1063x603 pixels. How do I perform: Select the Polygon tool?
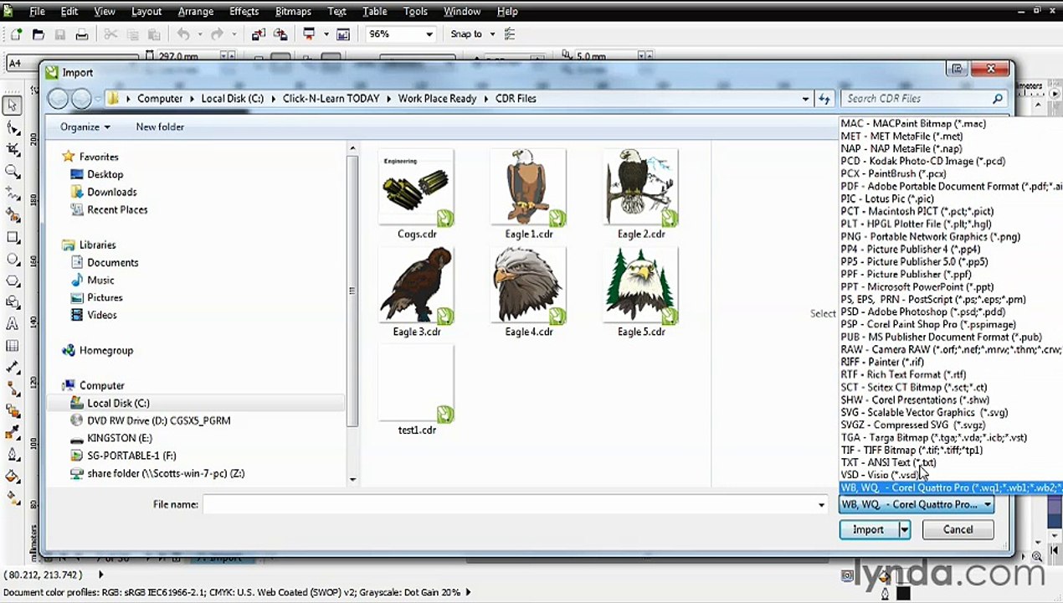pyautogui.click(x=13, y=281)
